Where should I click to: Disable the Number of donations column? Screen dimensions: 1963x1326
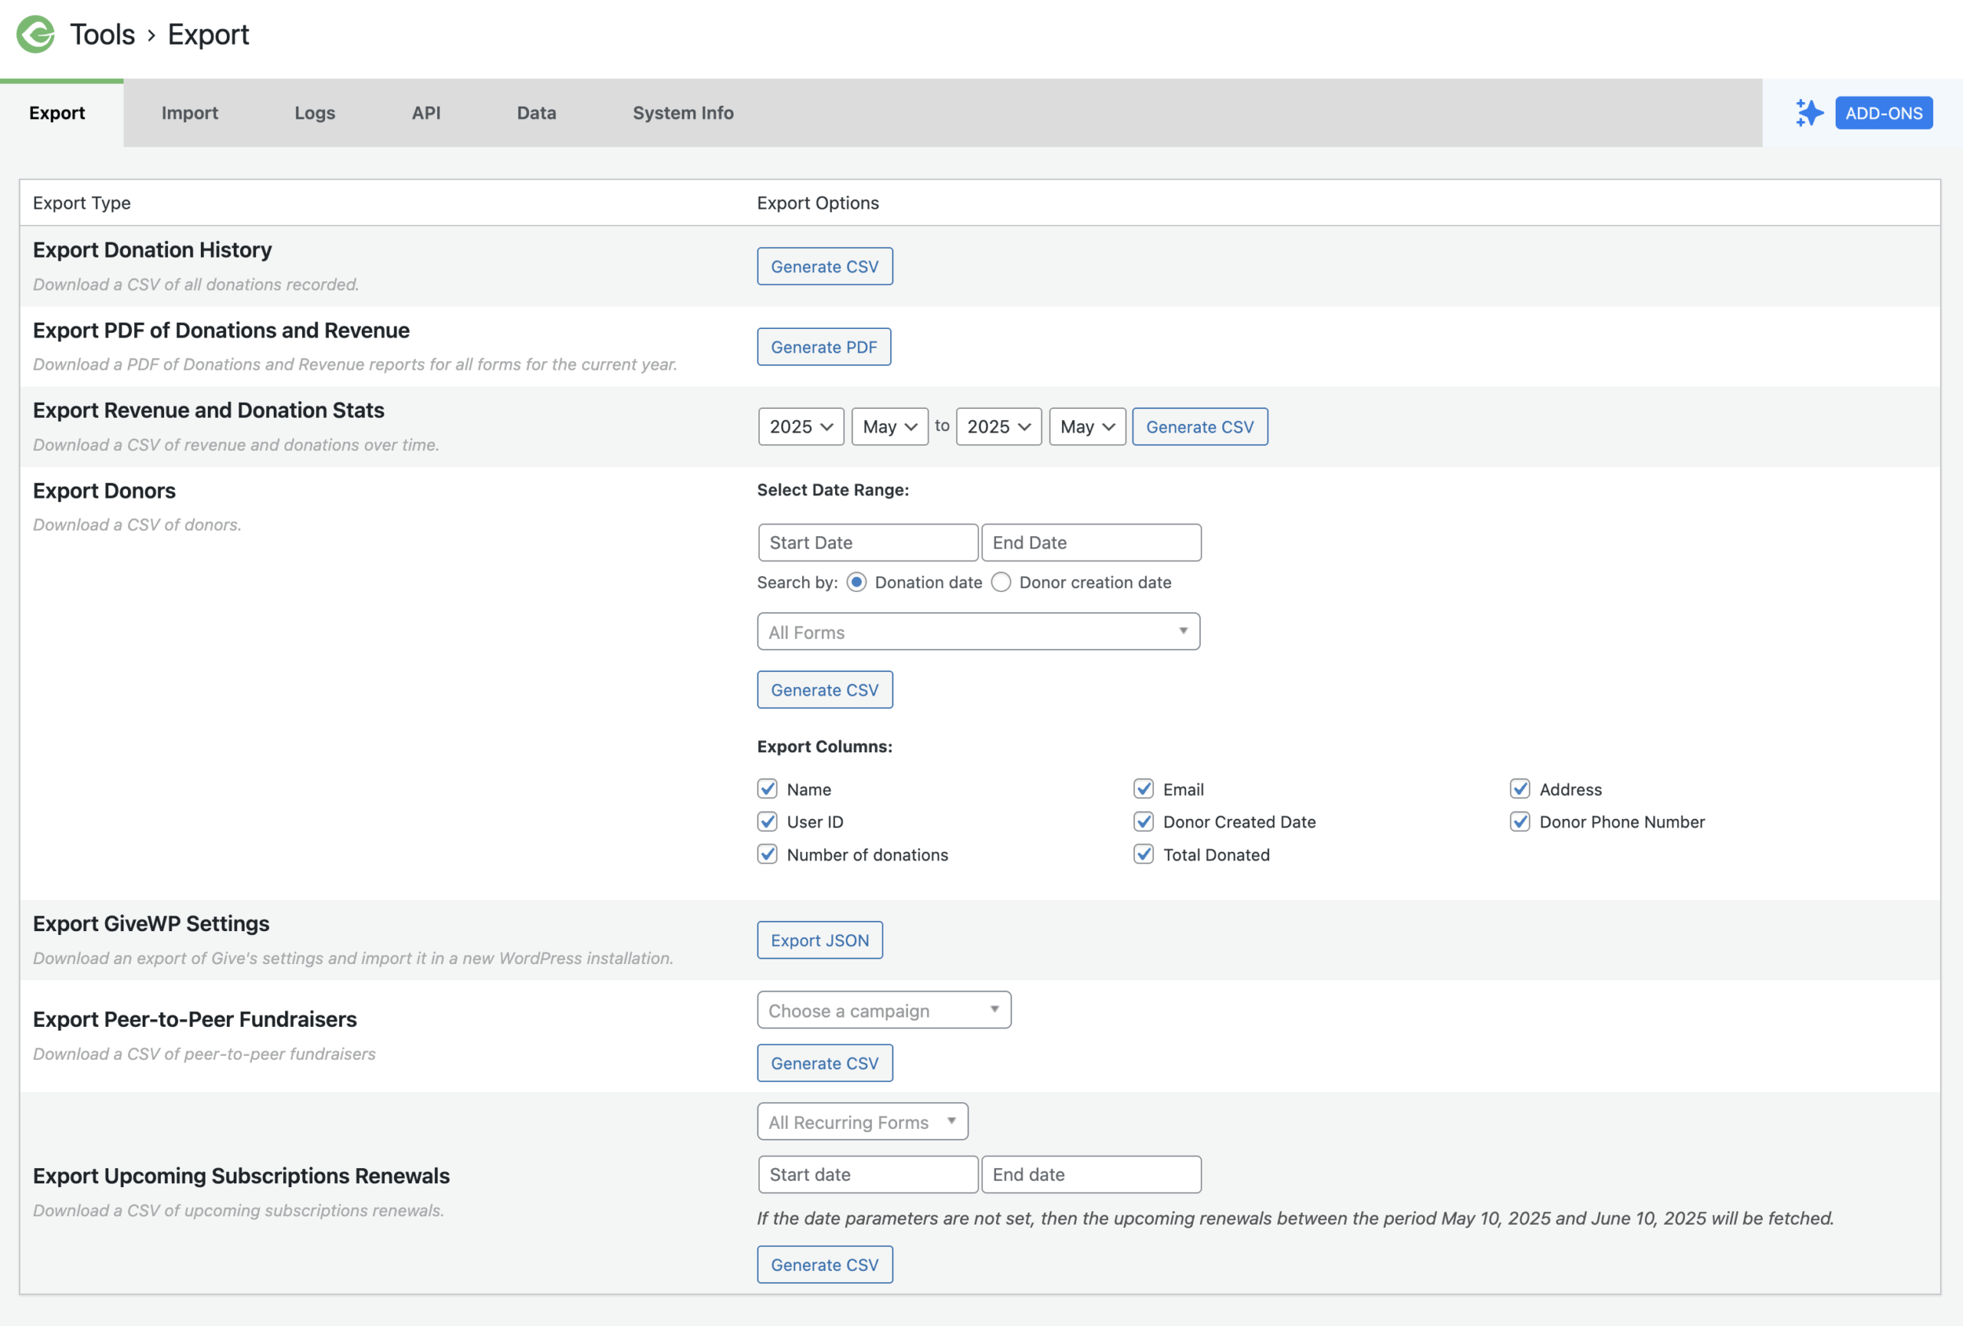[x=767, y=854]
